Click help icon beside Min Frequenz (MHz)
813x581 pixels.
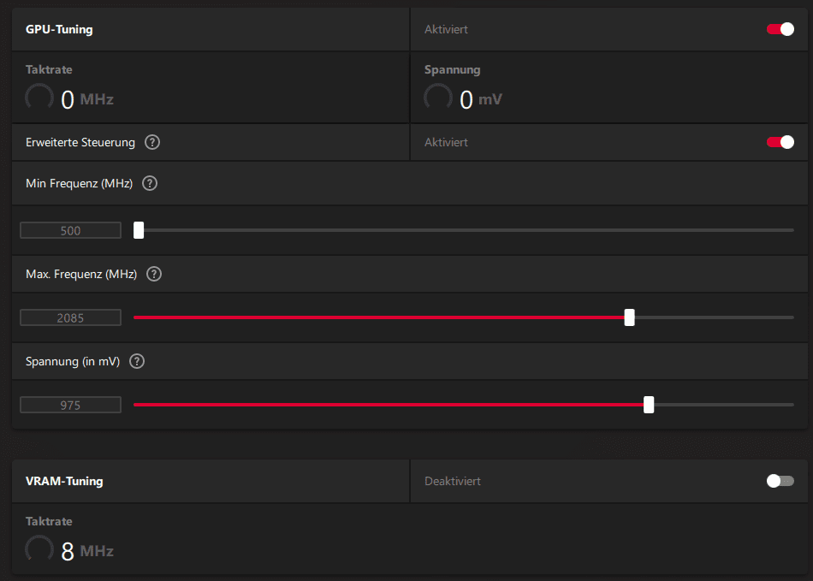[150, 183]
